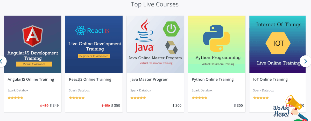Click Spark Databox under AngularJS Online Training
Image resolution: width=311 pixels, height=121 pixels.
point(18,90)
